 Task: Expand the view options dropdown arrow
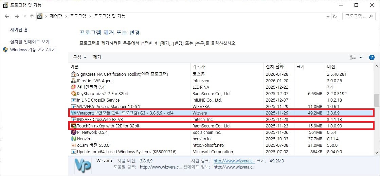(361, 57)
